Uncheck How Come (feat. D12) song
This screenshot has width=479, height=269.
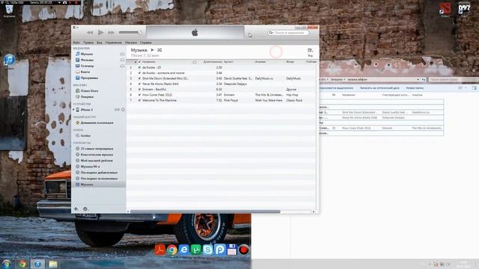(x=140, y=95)
